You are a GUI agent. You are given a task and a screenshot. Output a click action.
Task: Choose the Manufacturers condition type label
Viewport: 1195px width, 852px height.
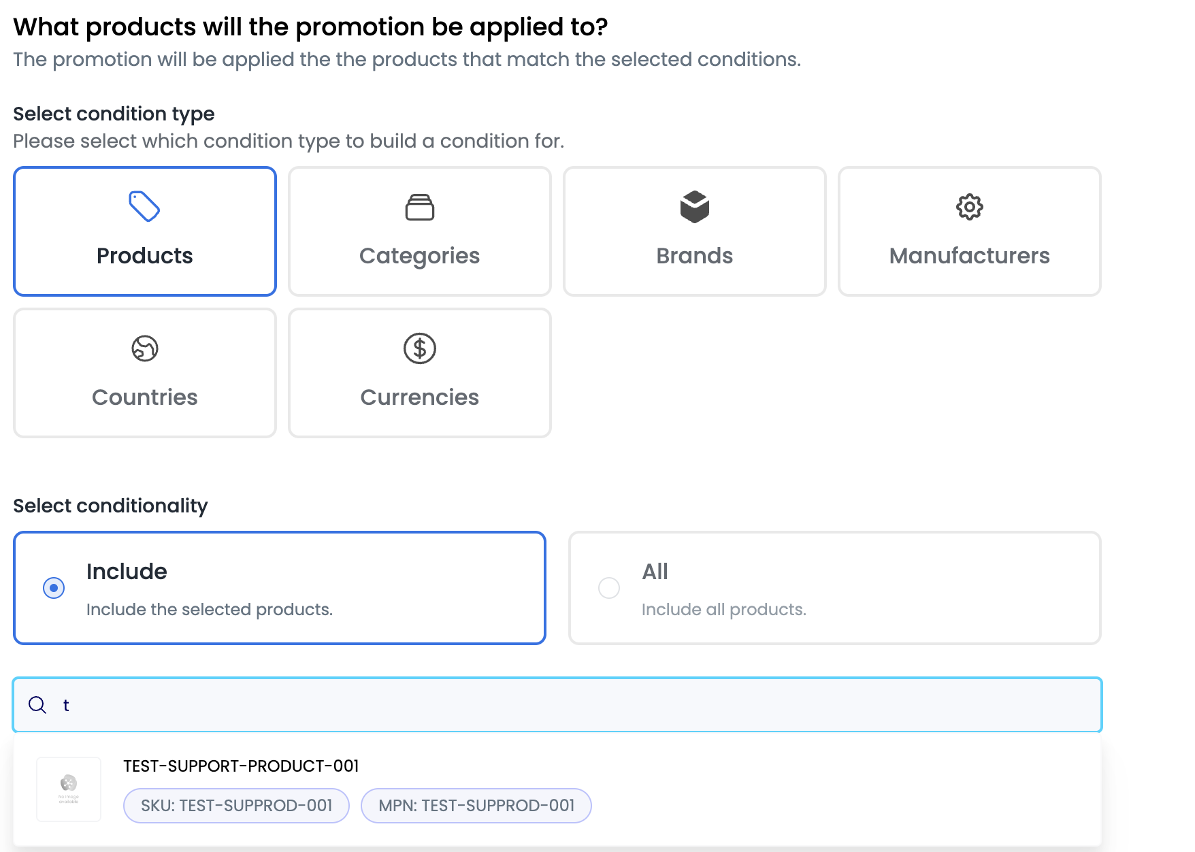[970, 256]
